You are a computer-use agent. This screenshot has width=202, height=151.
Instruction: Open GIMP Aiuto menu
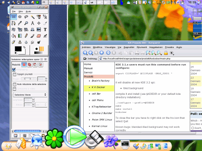[28, 11]
